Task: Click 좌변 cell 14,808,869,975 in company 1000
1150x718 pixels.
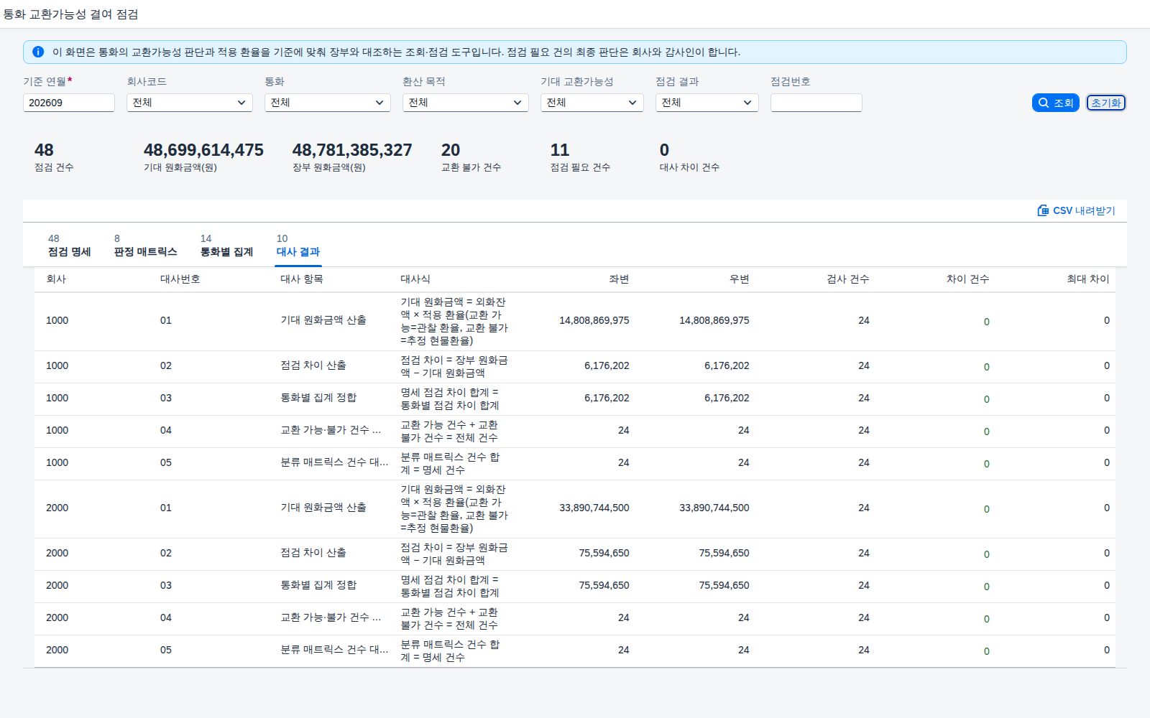Action: [x=594, y=321]
